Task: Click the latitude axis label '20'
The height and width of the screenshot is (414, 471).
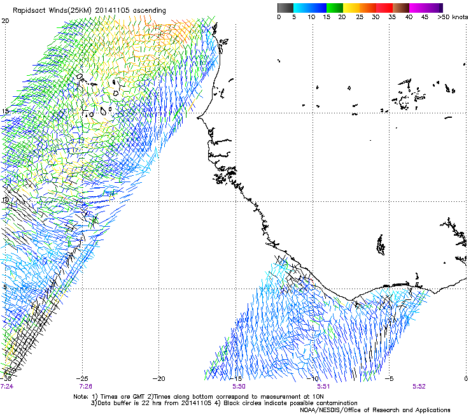Action: click(x=5, y=21)
